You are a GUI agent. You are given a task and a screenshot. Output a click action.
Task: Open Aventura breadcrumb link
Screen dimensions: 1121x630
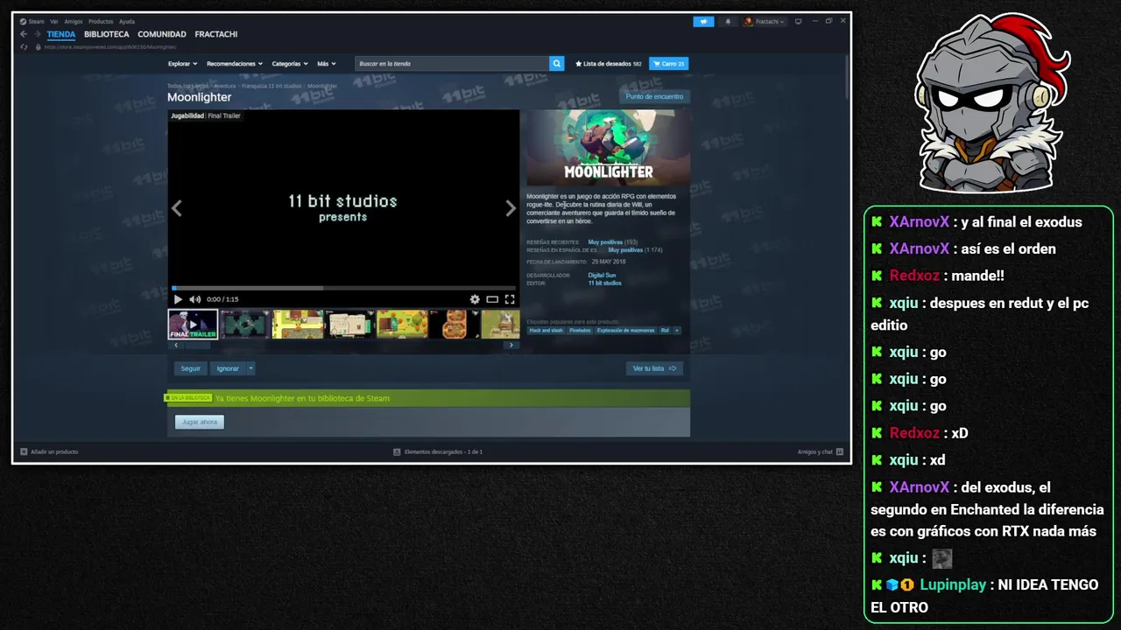click(x=224, y=86)
